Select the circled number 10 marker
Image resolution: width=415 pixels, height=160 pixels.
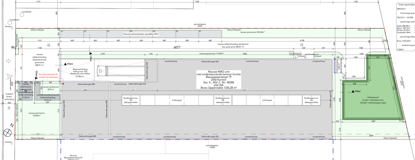pos(9,108)
